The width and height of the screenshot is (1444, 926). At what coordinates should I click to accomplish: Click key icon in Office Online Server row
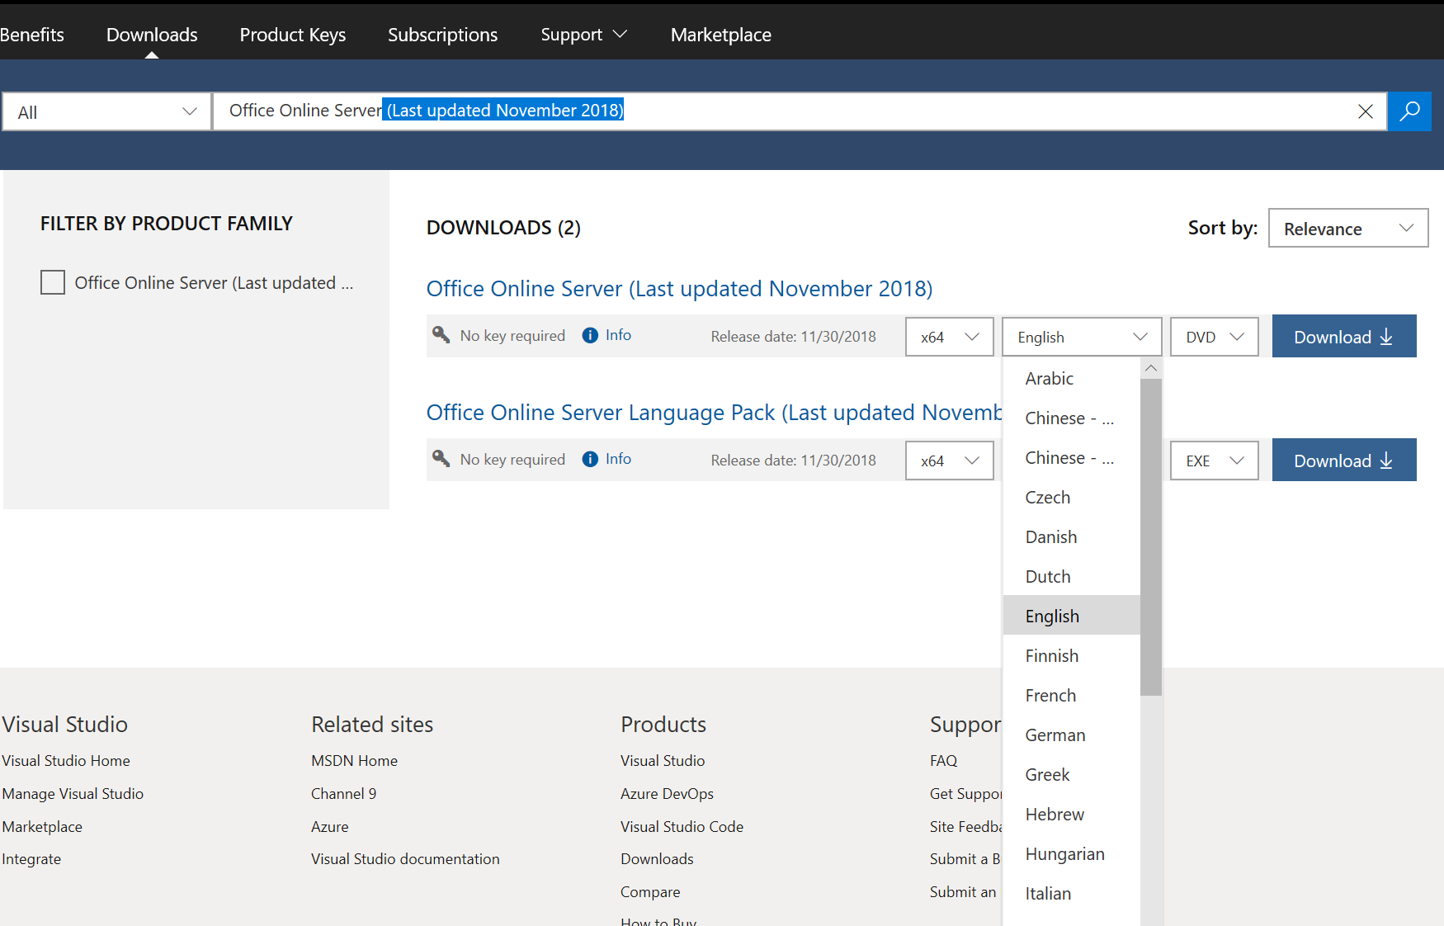[441, 334]
